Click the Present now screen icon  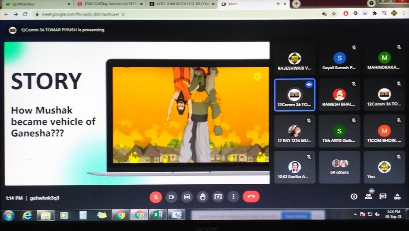(218, 197)
